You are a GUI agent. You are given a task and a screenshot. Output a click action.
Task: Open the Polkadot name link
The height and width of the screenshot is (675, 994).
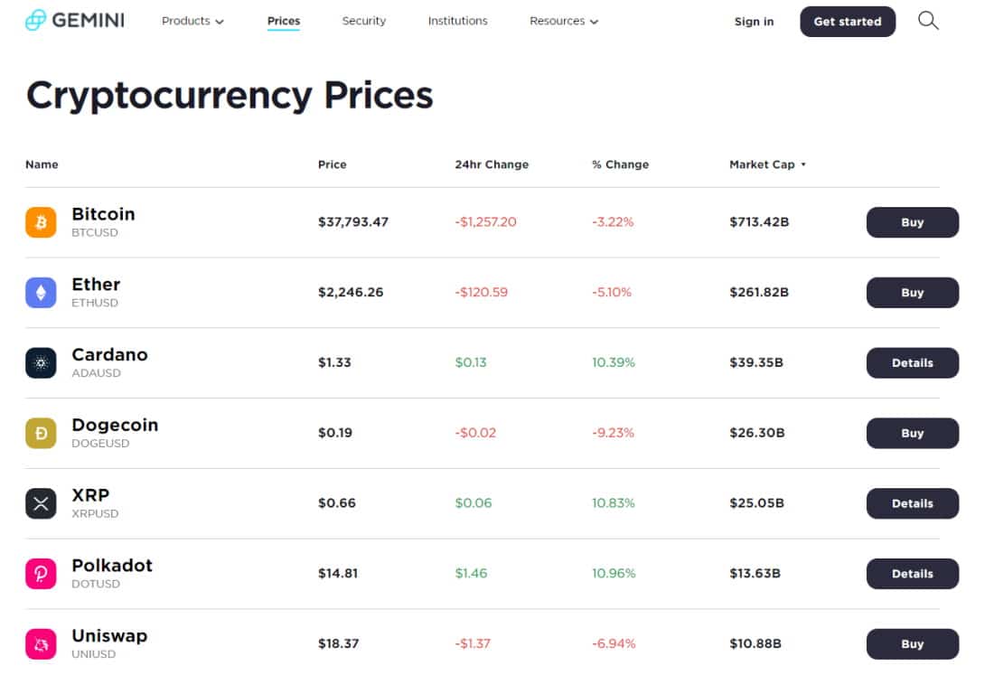pos(112,566)
